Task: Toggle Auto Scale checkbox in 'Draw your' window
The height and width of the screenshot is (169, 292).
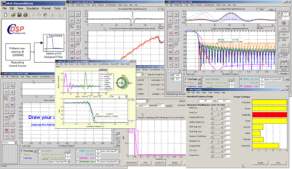Action: [x=20, y=146]
